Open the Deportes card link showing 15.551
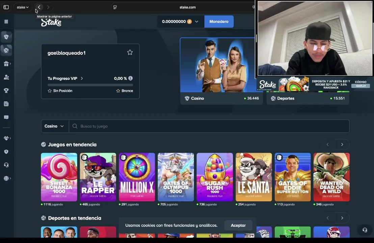 point(308,98)
